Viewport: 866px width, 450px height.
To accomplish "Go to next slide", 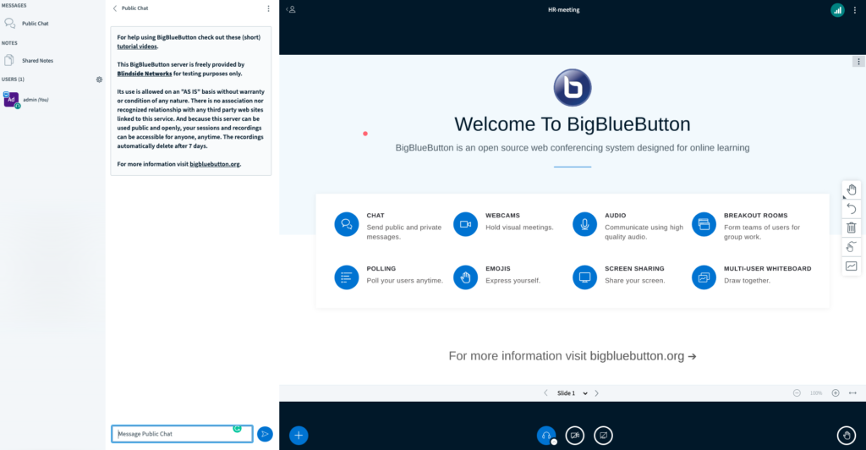I will pos(596,393).
